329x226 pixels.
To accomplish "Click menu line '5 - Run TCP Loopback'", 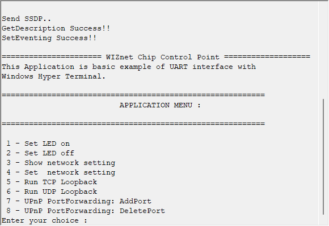I will pos(52,182).
